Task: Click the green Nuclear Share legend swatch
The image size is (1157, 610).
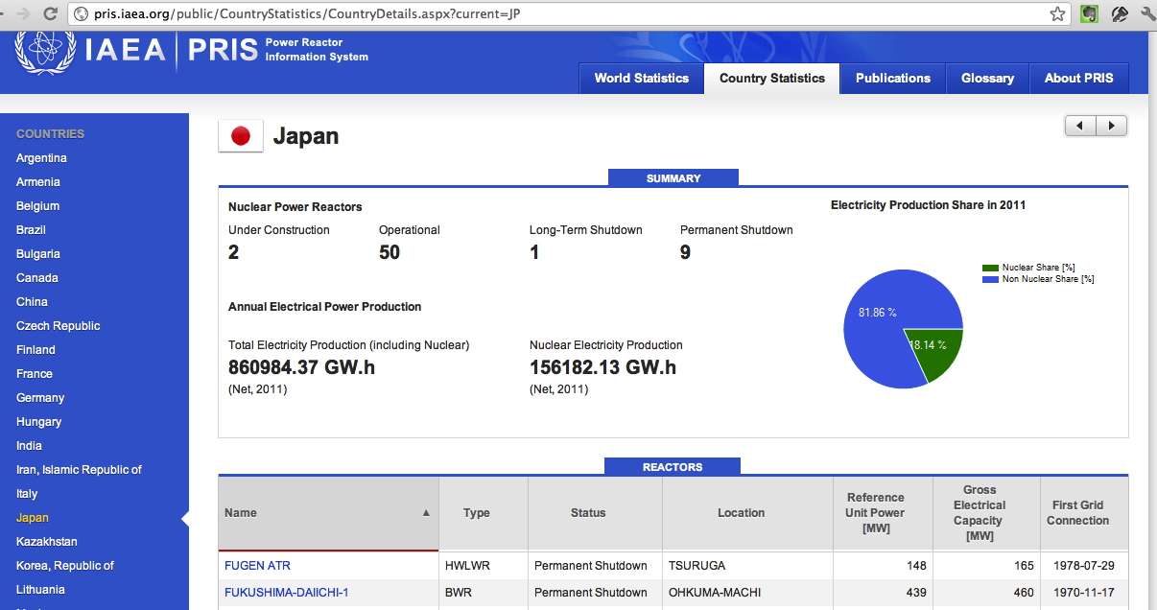Action: click(x=991, y=268)
